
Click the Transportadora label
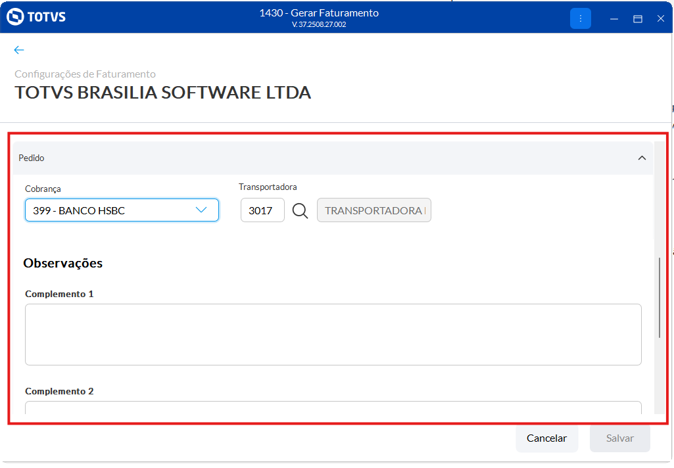268,187
